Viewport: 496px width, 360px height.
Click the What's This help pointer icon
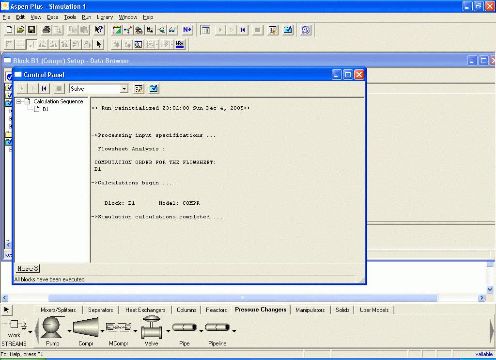99,30
